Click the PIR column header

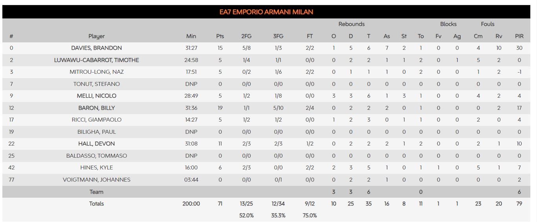pyautogui.click(x=519, y=36)
